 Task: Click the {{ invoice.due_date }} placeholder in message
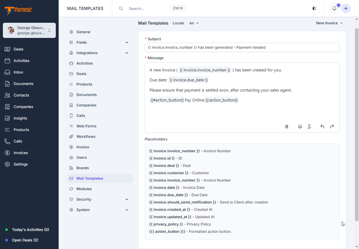click(189, 80)
